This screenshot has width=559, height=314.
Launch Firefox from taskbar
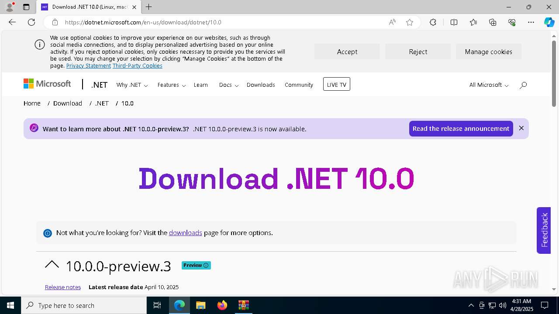pos(222,305)
